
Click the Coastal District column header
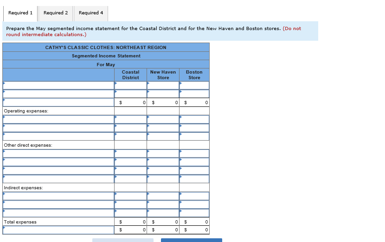131,74
